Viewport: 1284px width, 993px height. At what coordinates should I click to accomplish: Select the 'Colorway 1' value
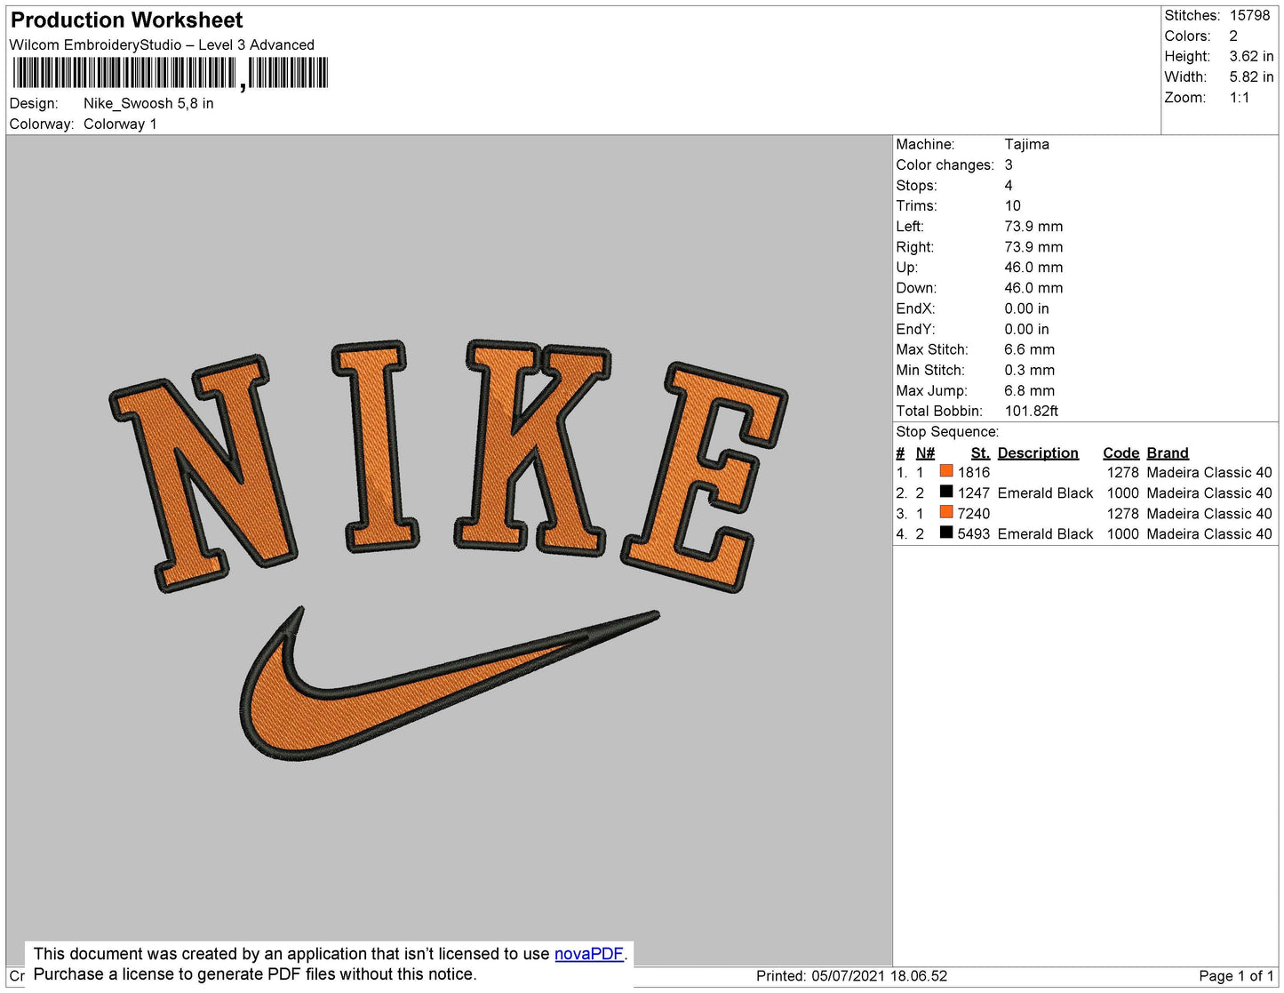click(120, 124)
